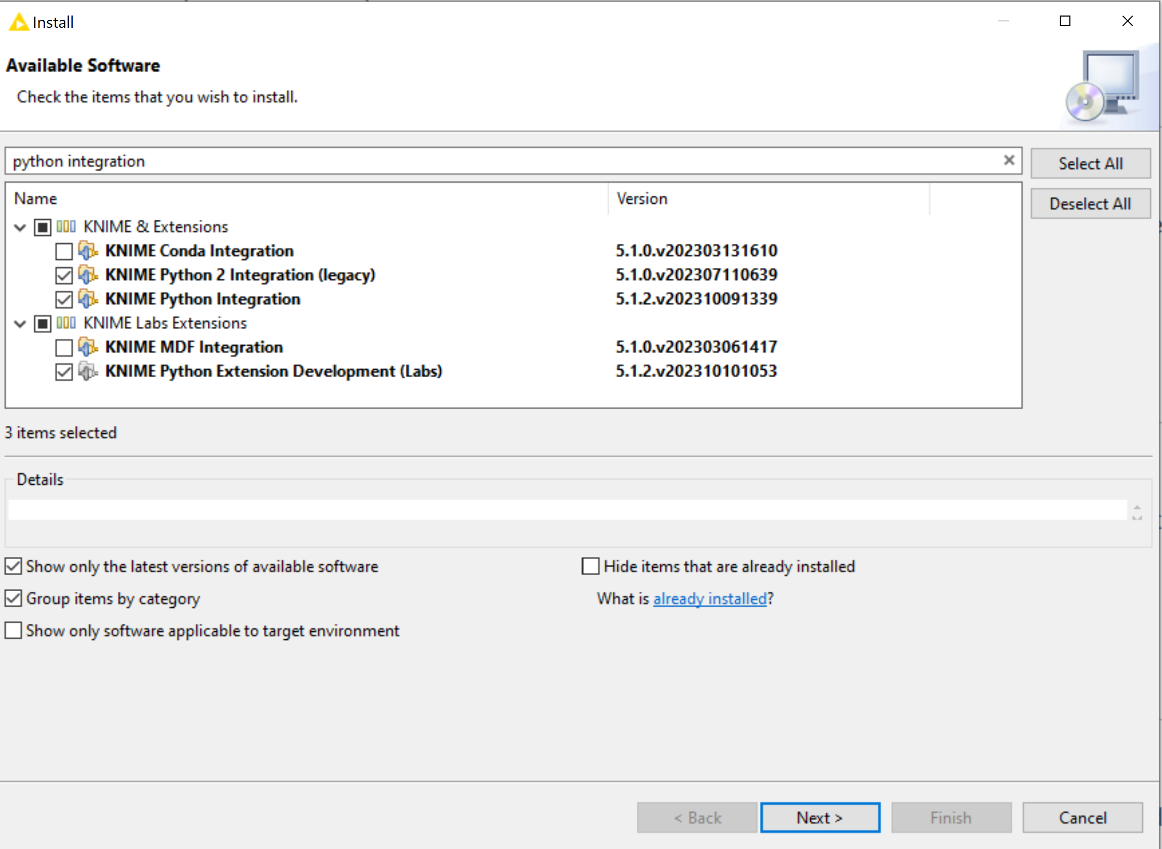The image size is (1162, 849).
Task: Click the KNIME Python Integration plugin icon
Action: (x=88, y=299)
